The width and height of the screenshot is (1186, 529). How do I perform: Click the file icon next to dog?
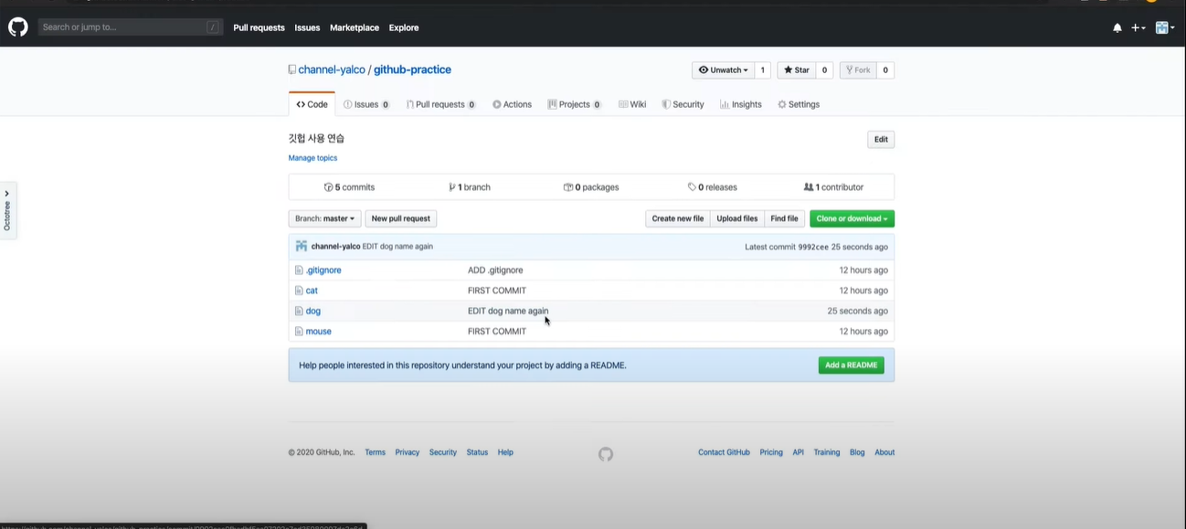tap(299, 311)
